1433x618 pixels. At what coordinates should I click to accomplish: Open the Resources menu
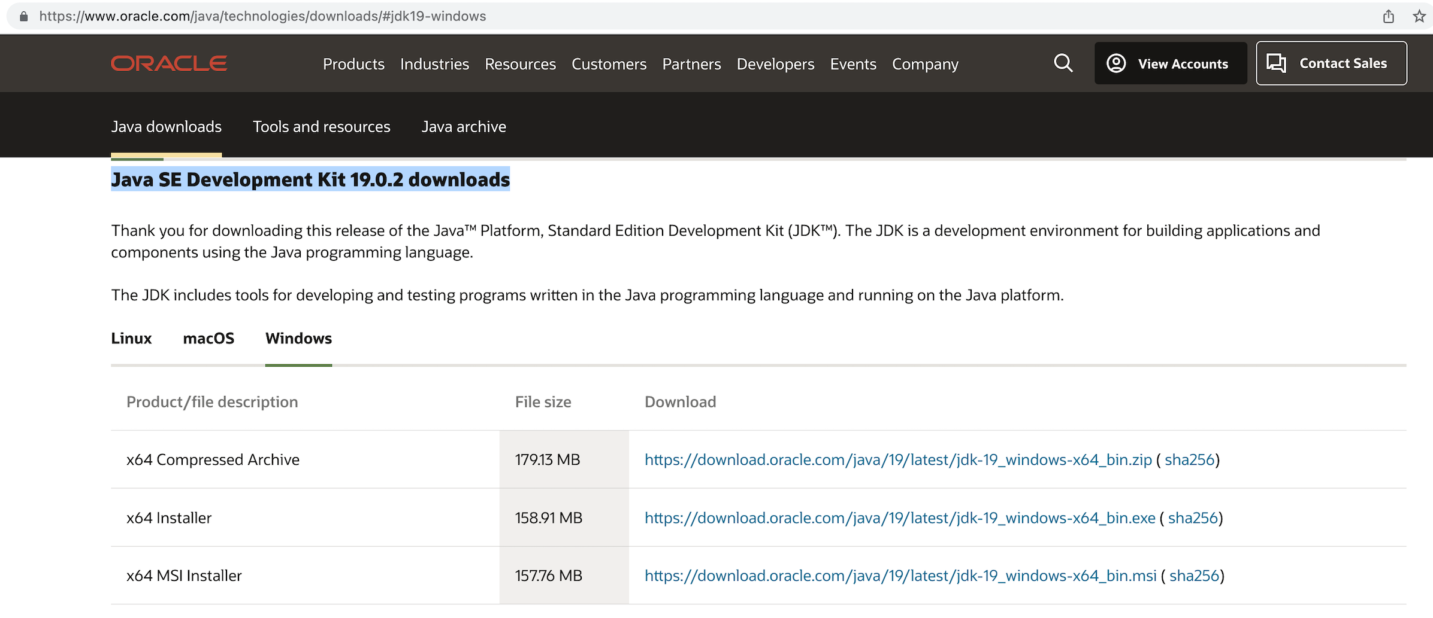point(520,64)
